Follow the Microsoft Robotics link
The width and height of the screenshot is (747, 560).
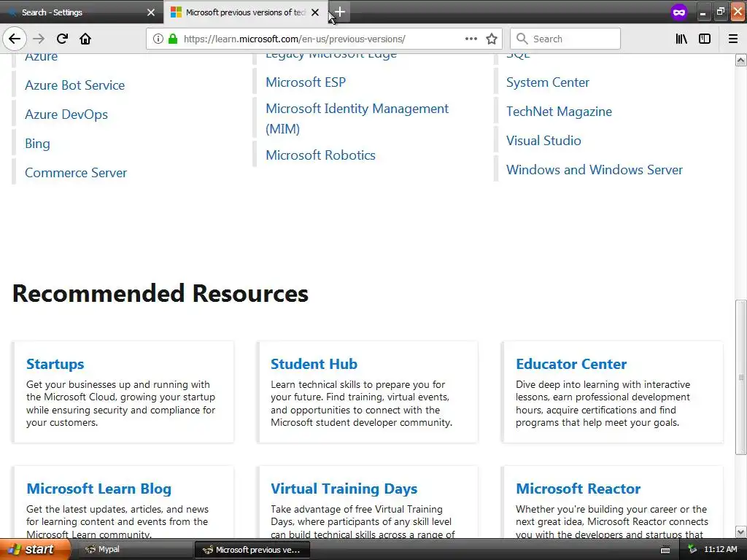point(320,155)
